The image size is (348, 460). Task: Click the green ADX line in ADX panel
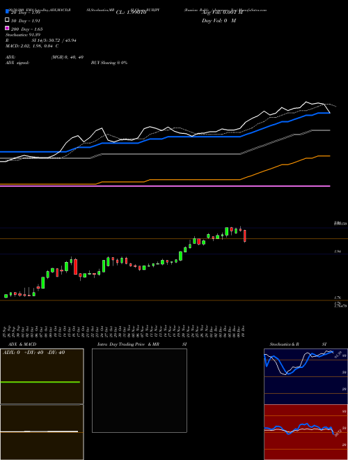pos(40,382)
